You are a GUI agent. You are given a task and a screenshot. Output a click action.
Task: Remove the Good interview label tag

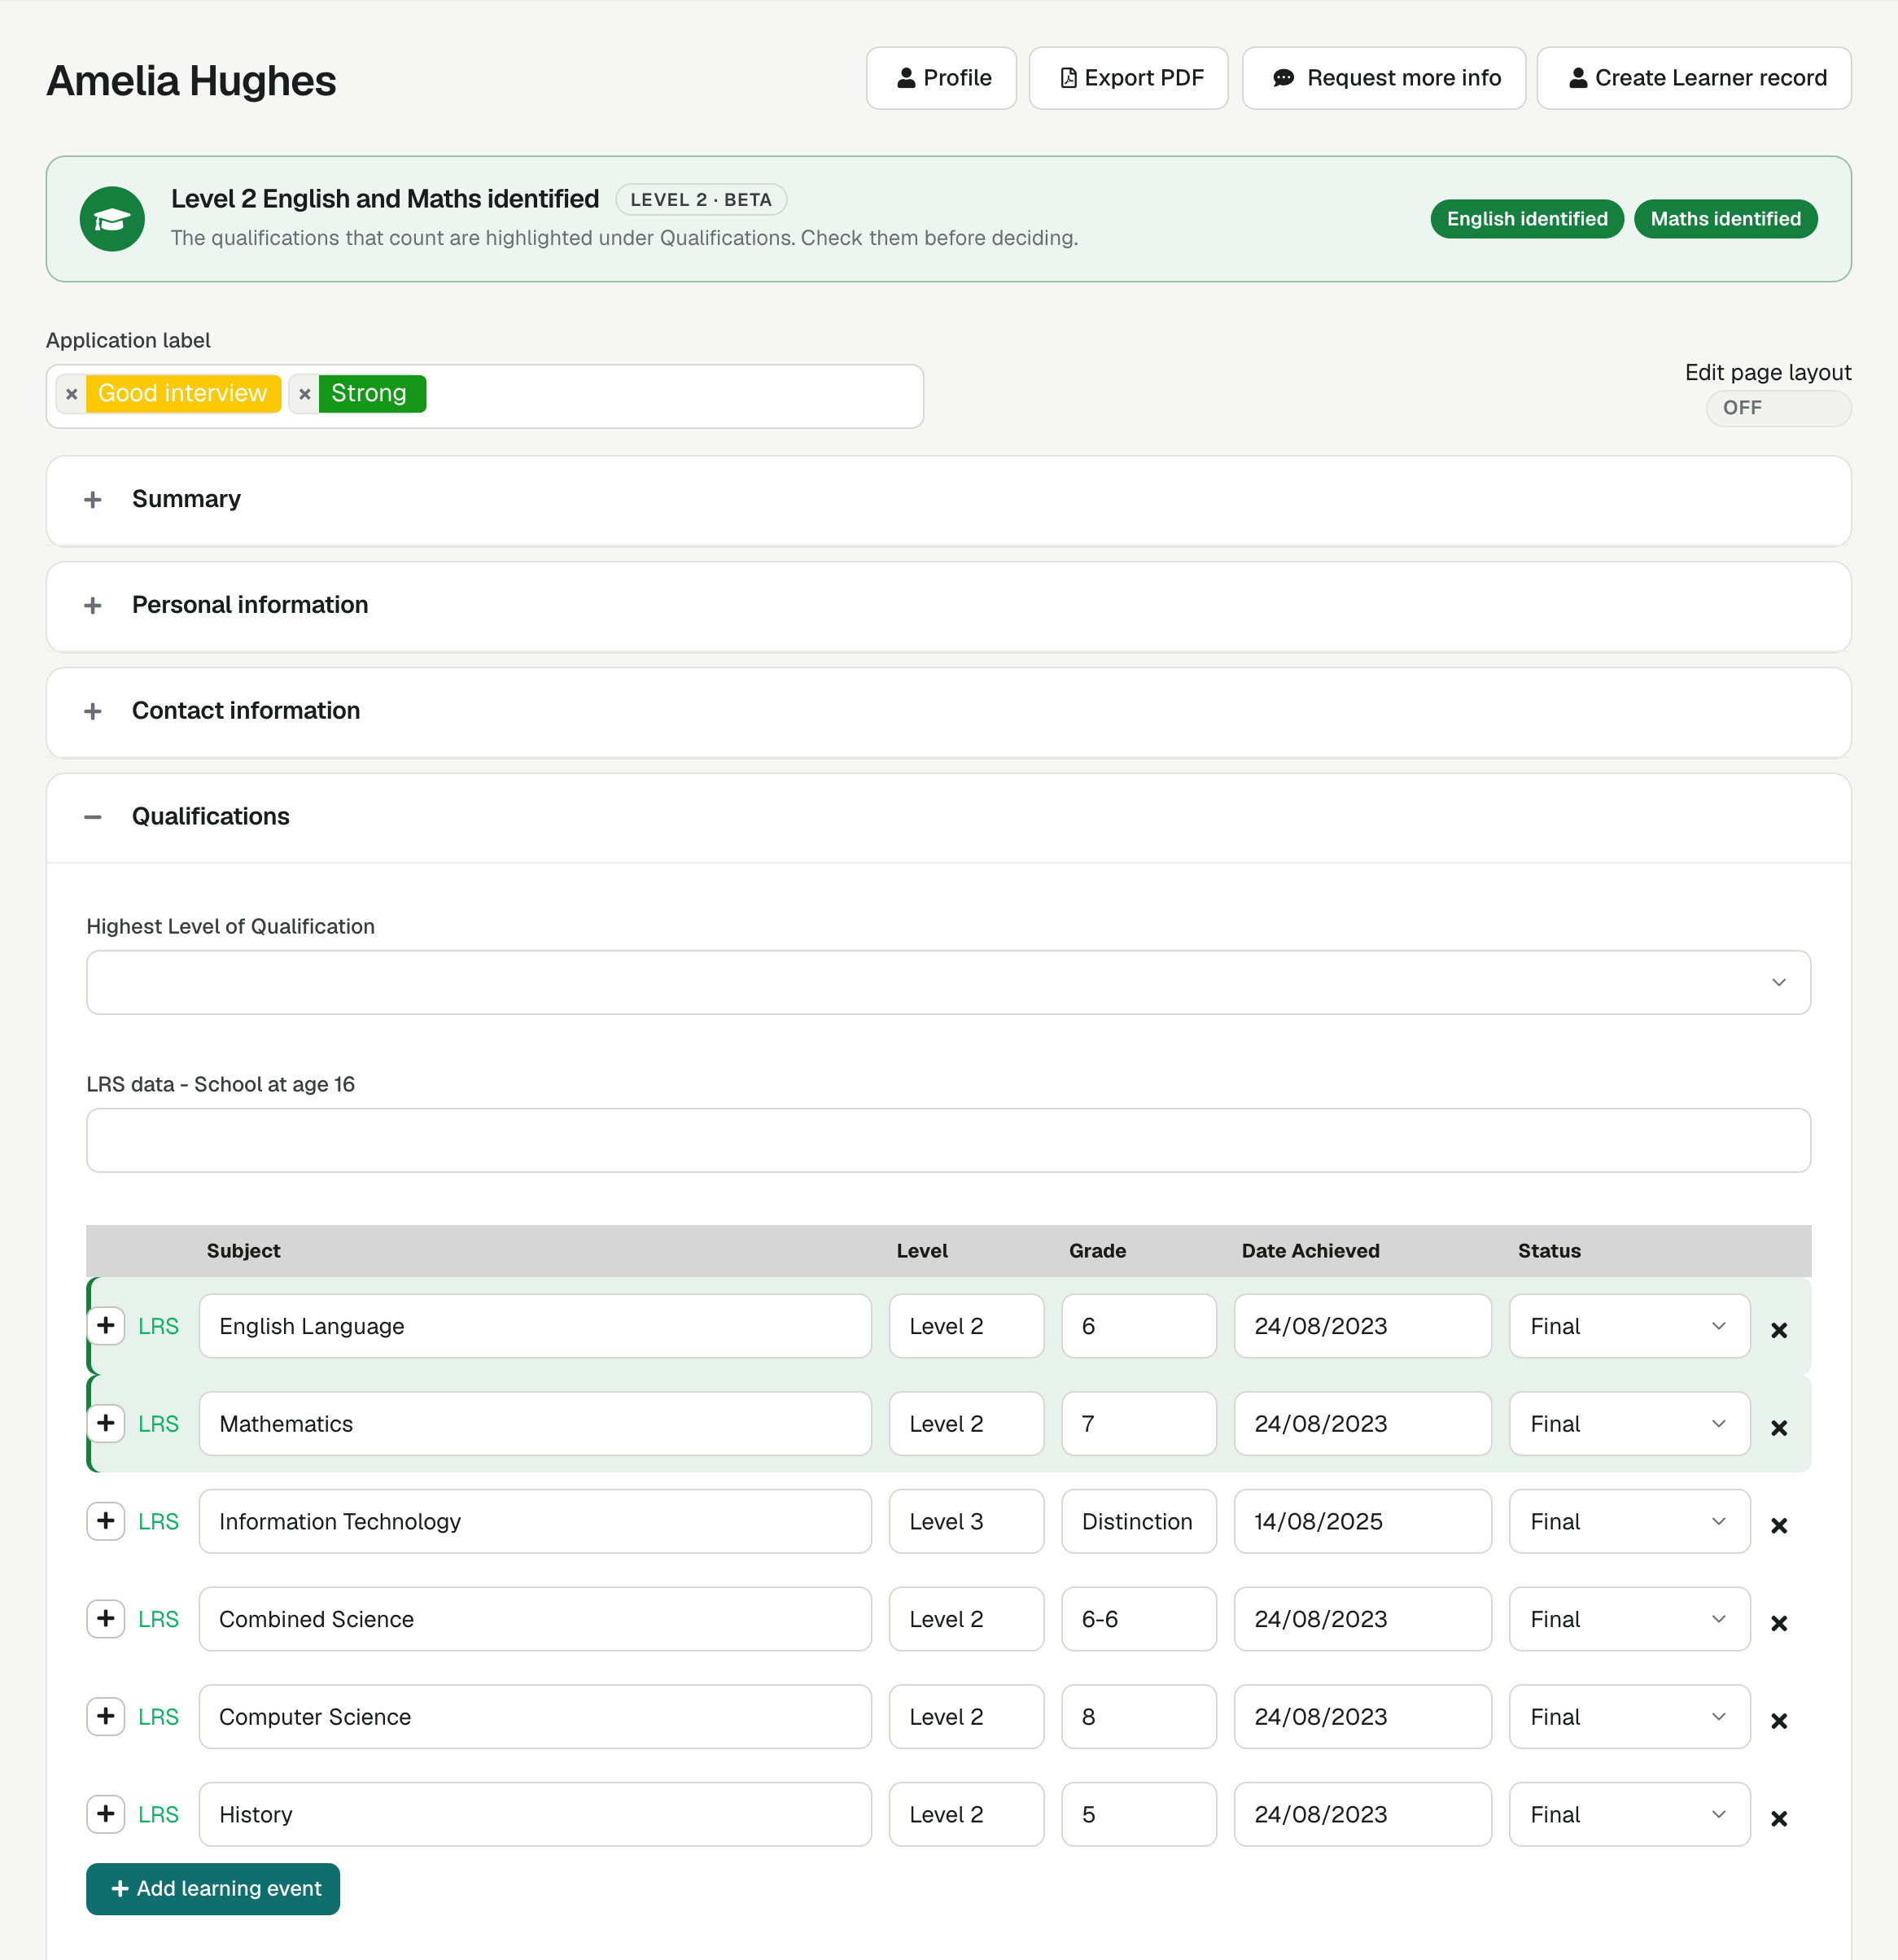(71, 394)
